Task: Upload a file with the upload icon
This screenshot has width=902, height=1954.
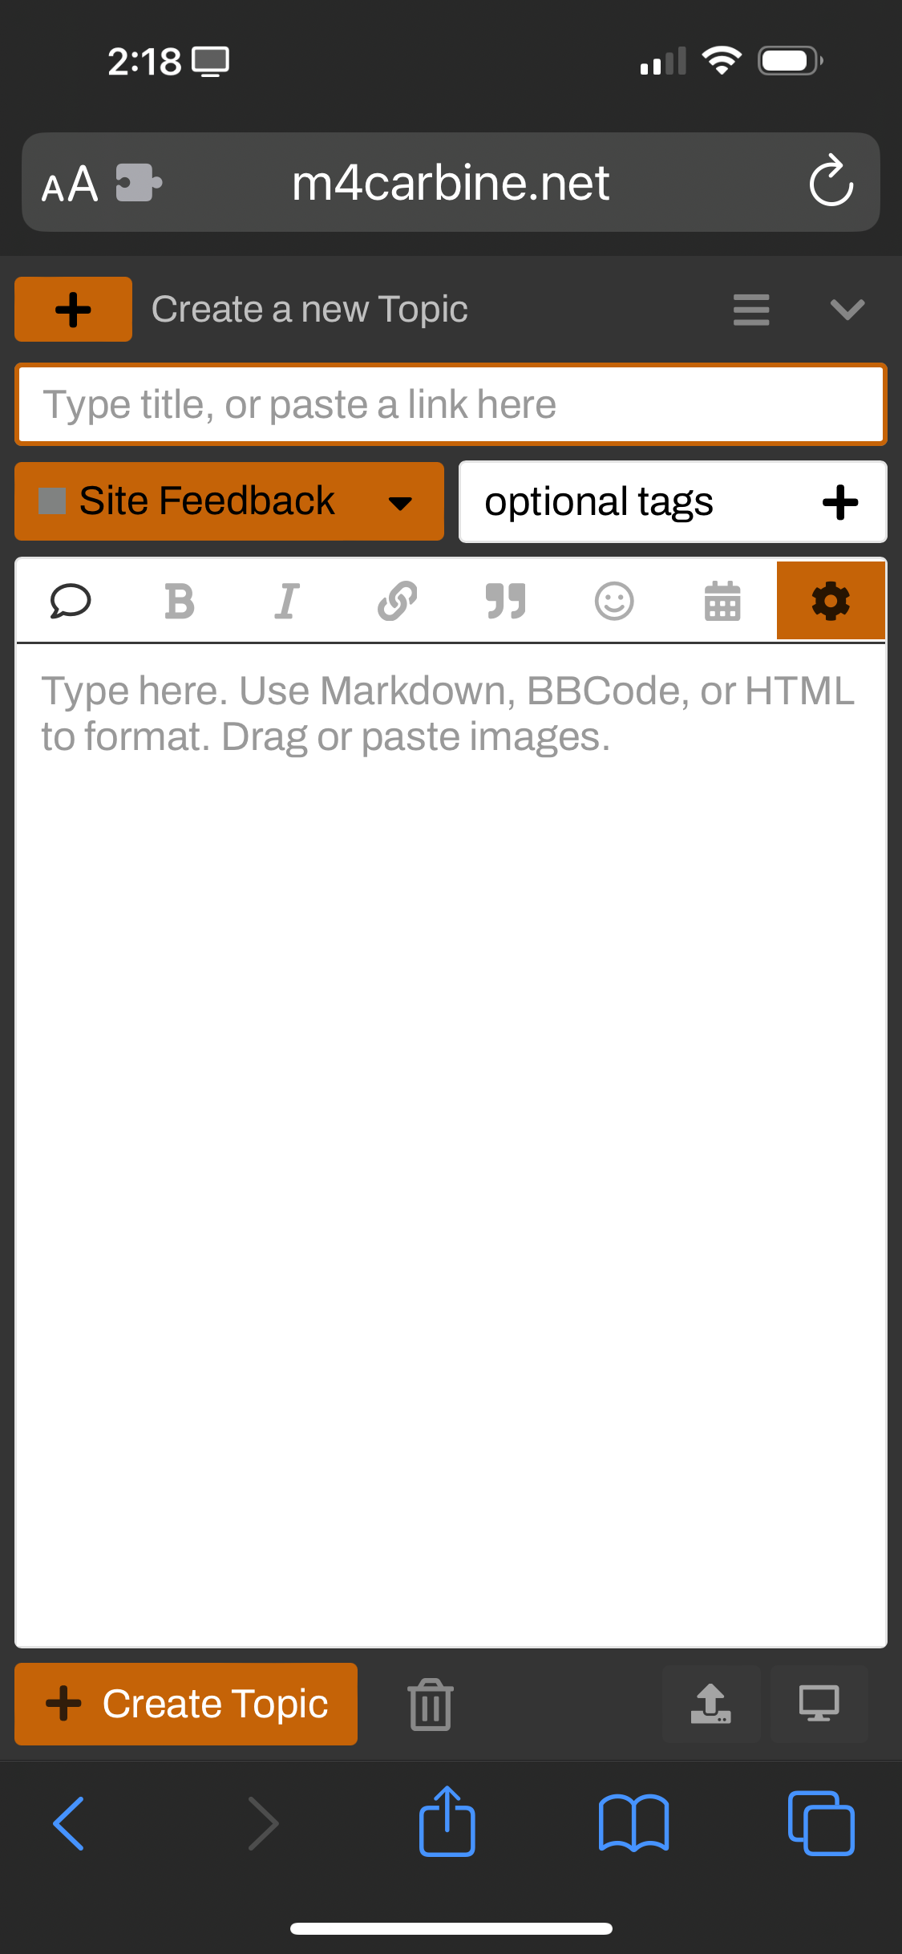Action: tap(712, 1704)
